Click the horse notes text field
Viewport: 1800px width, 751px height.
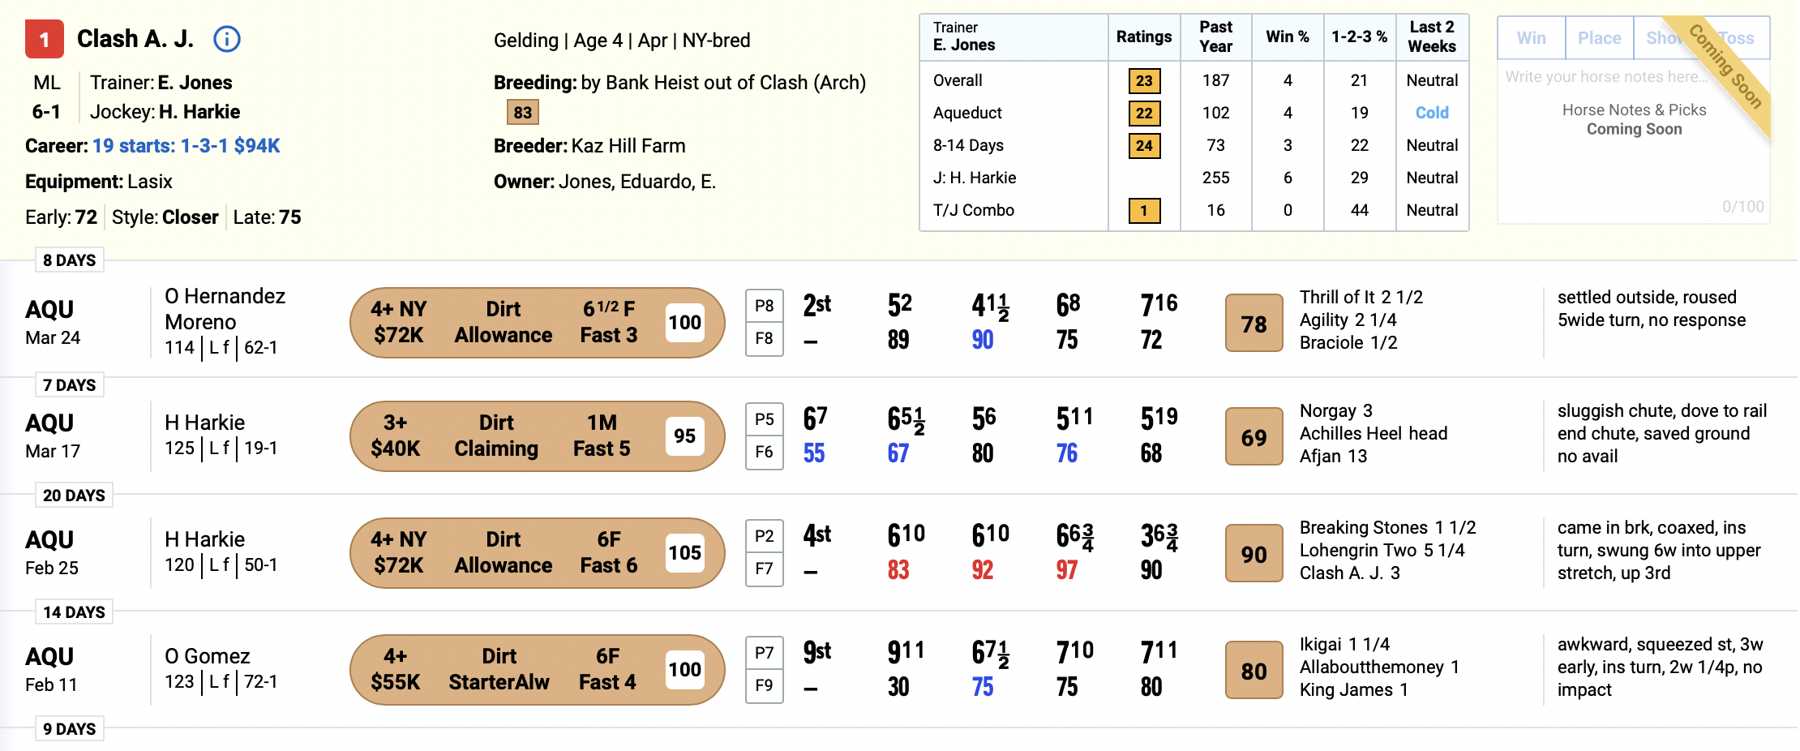pos(1633,142)
